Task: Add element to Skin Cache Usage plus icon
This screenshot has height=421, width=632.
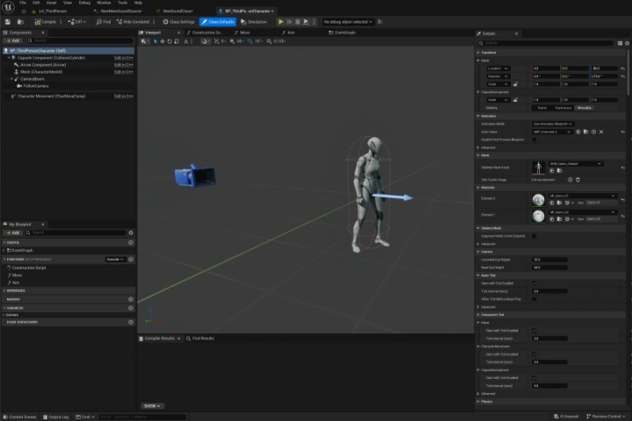Action: point(570,180)
